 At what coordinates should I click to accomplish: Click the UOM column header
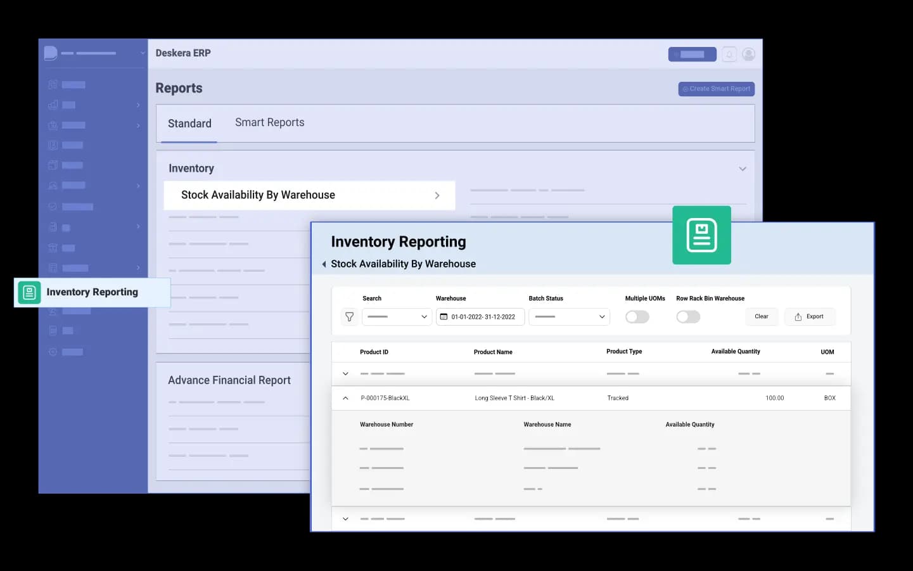(x=827, y=352)
